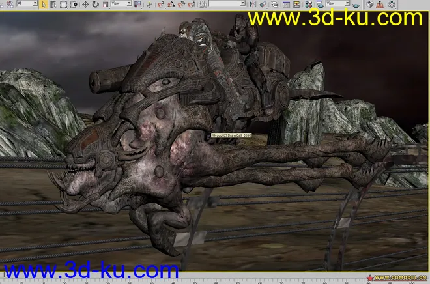Click the dotted circular node cluster icon
This screenshot has width=430, height=284.
(392, 4)
